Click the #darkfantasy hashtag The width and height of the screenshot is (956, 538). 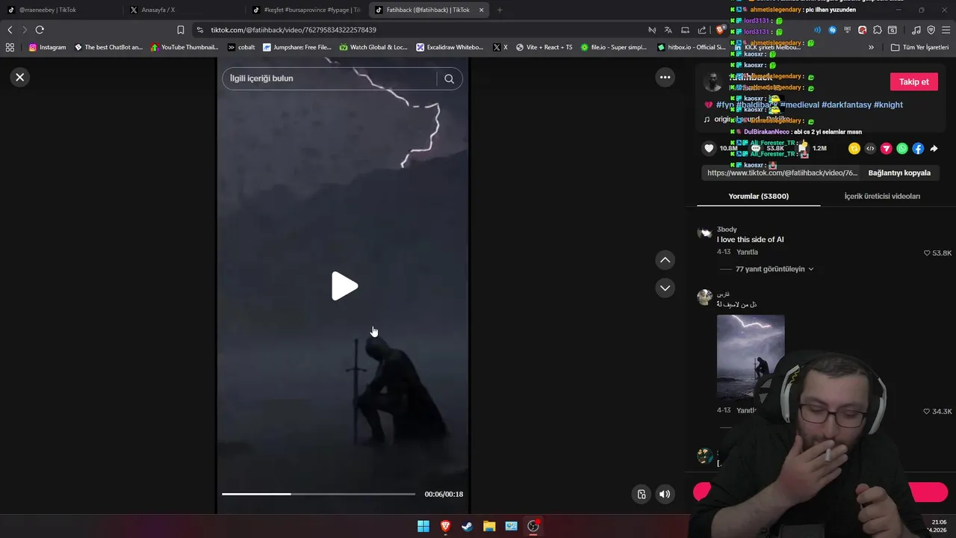846,105
